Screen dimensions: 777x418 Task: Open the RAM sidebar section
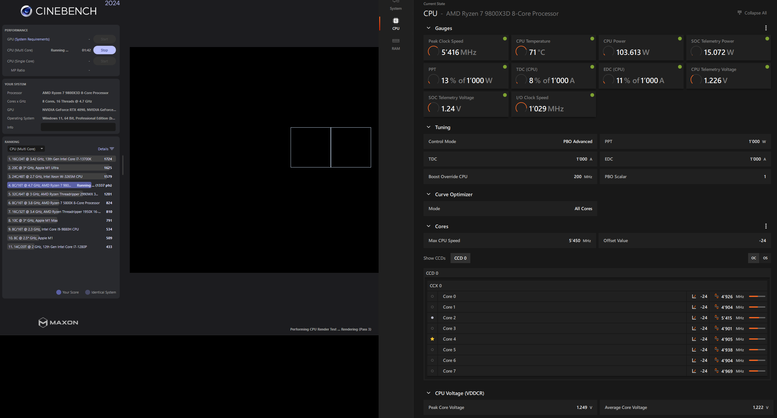[x=396, y=44]
